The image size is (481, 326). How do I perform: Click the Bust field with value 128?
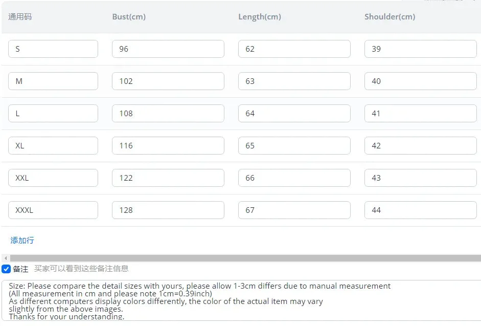168,210
